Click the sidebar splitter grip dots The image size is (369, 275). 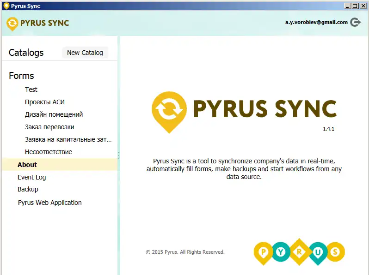click(x=119, y=155)
